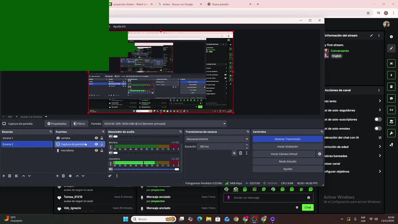Image resolution: width=398 pixels, height=224 pixels.
Task: Select Escena 2 in Escenas list
Action: point(27,144)
